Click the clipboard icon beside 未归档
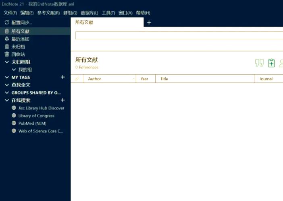This screenshot has width=283, height=201. (x=7, y=47)
